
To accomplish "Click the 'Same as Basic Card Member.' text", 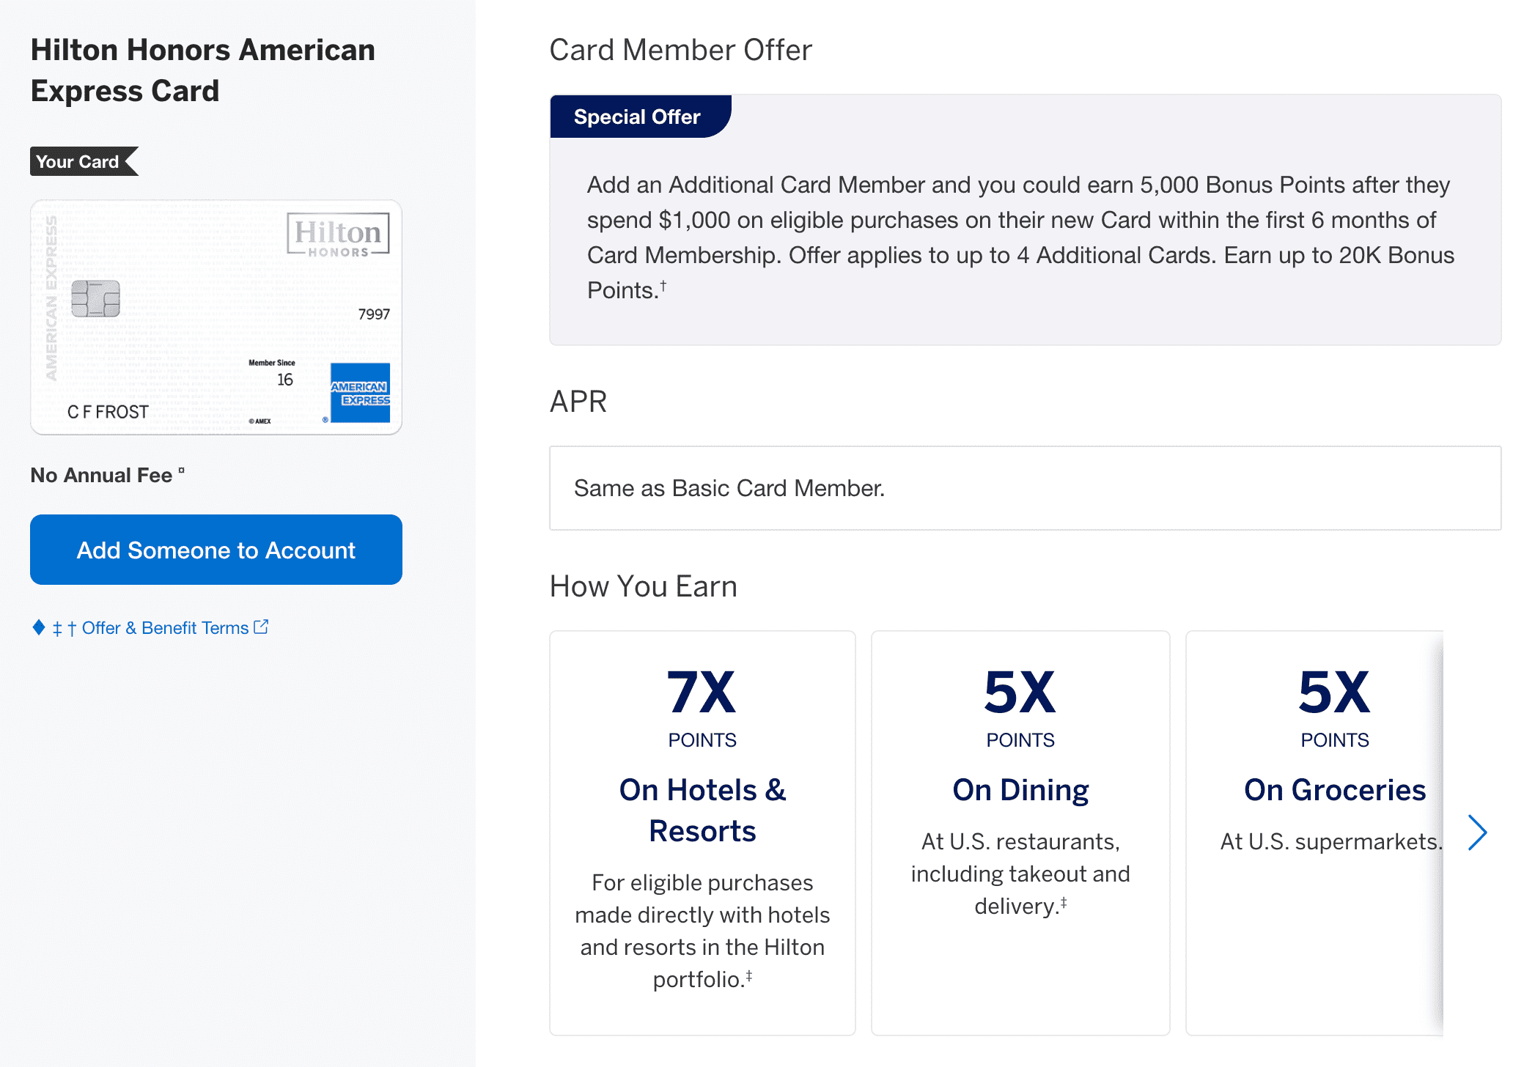I will click(x=729, y=488).
